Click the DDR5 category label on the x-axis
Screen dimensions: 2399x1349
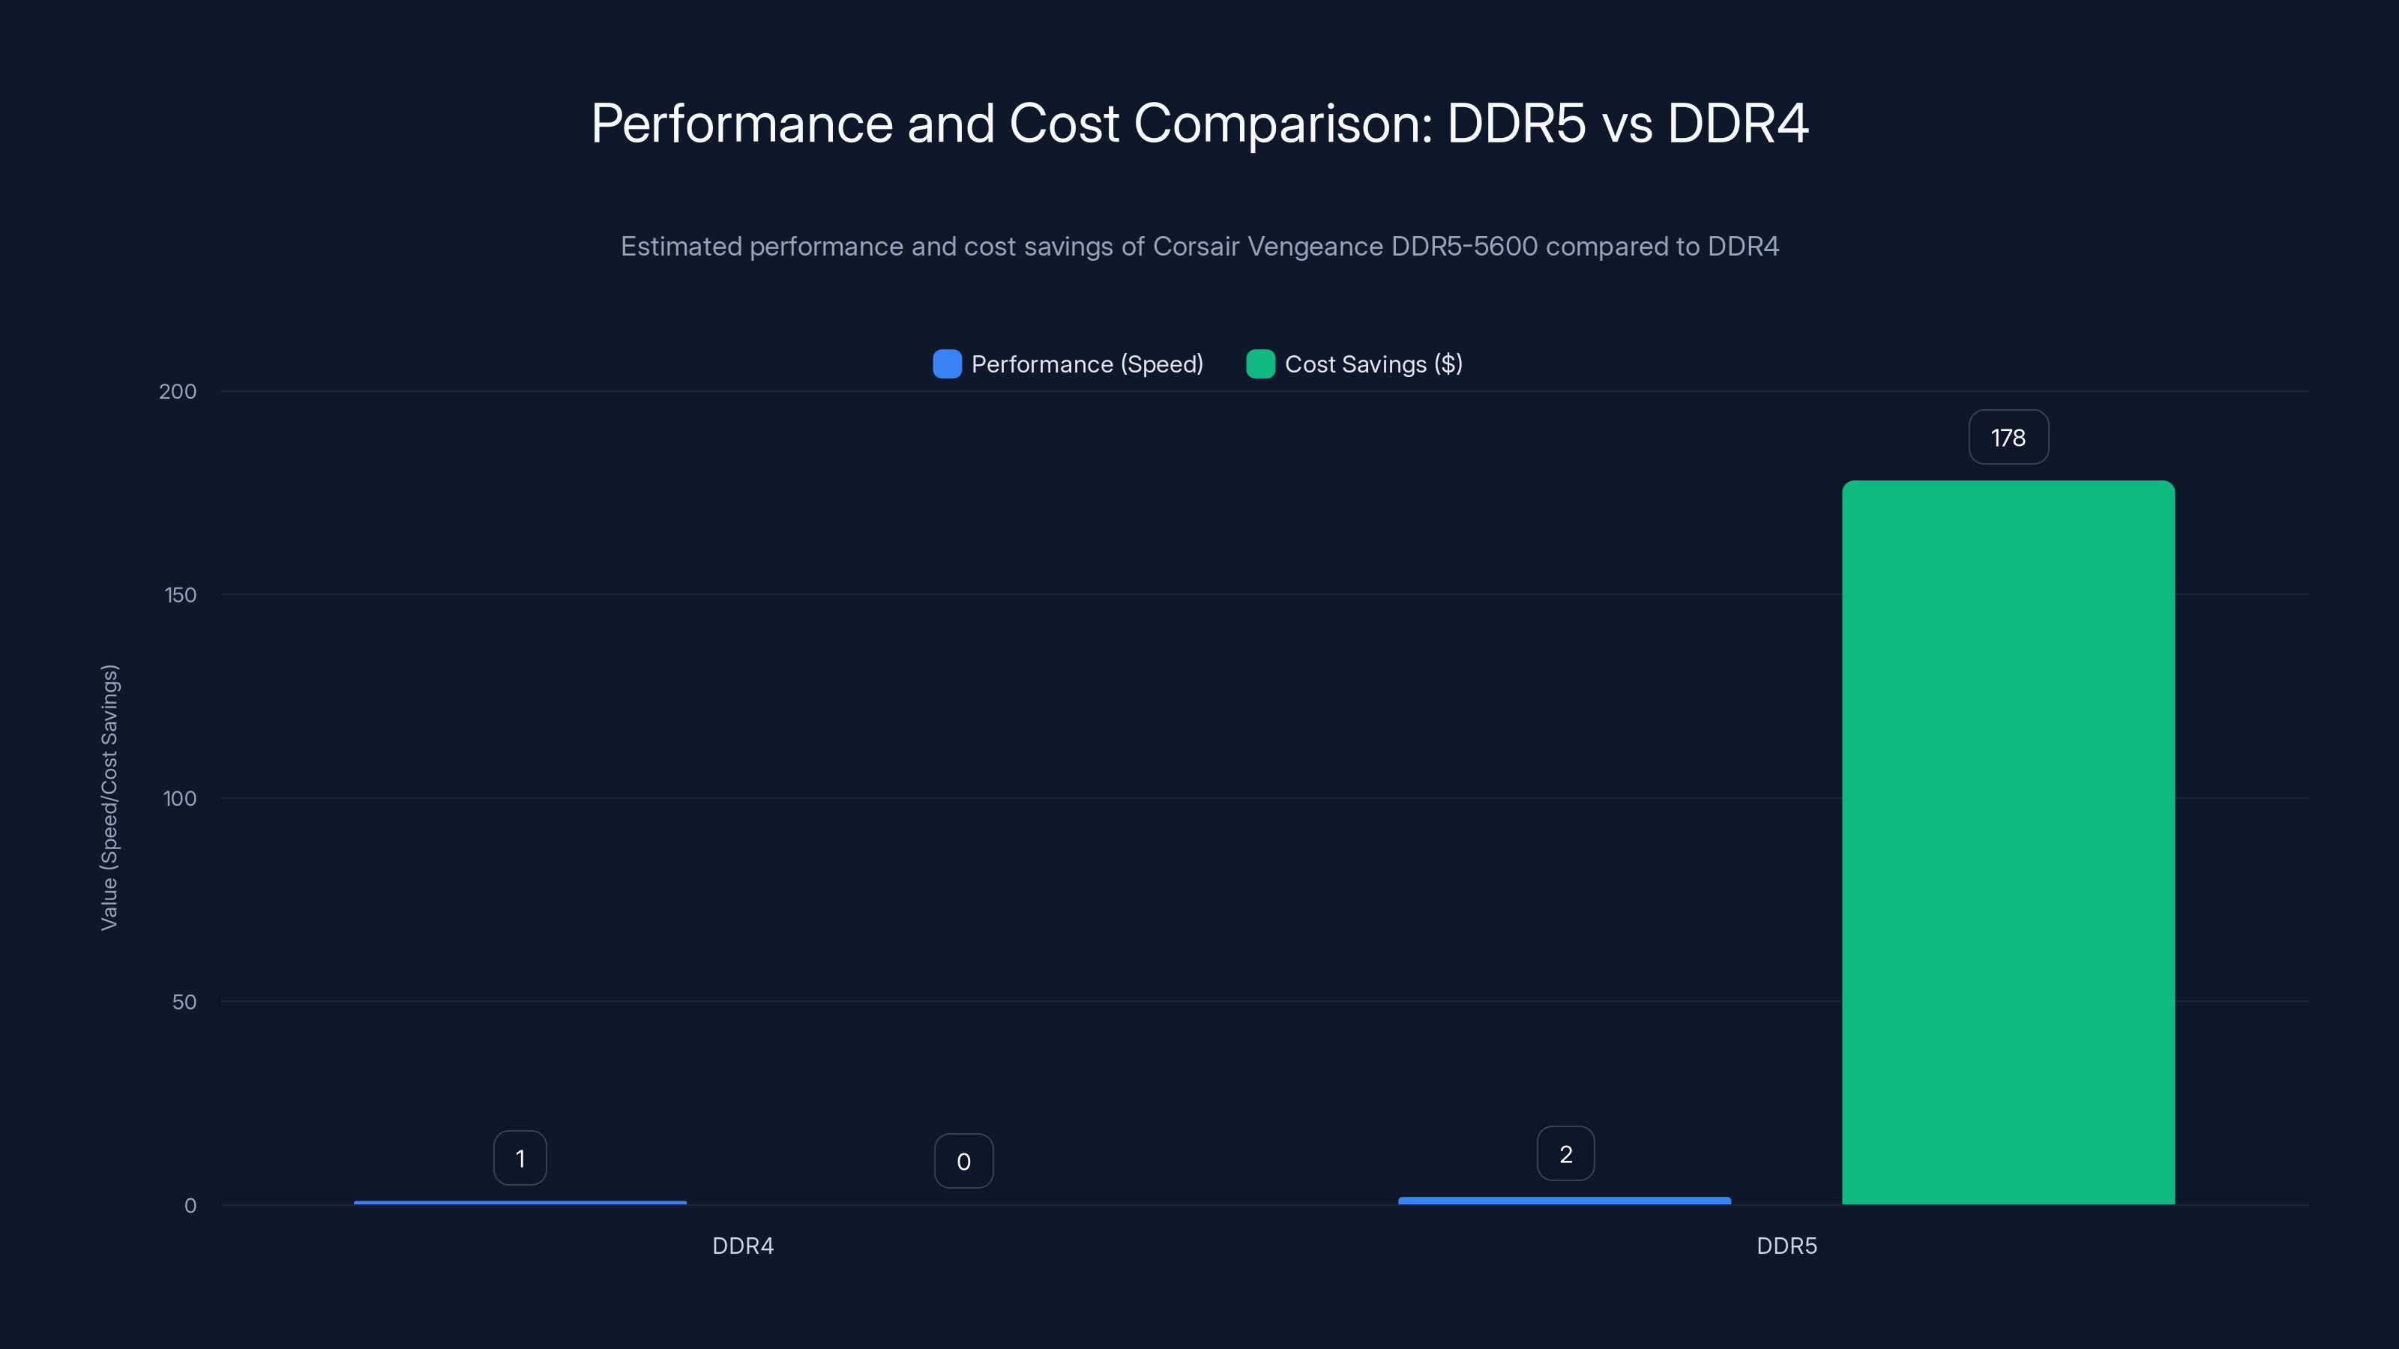tap(1787, 1245)
